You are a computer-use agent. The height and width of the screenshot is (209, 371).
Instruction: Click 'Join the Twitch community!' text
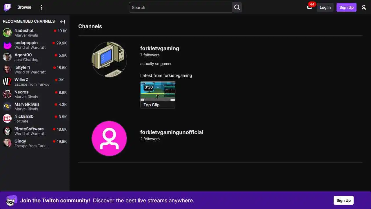coord(55,201)
